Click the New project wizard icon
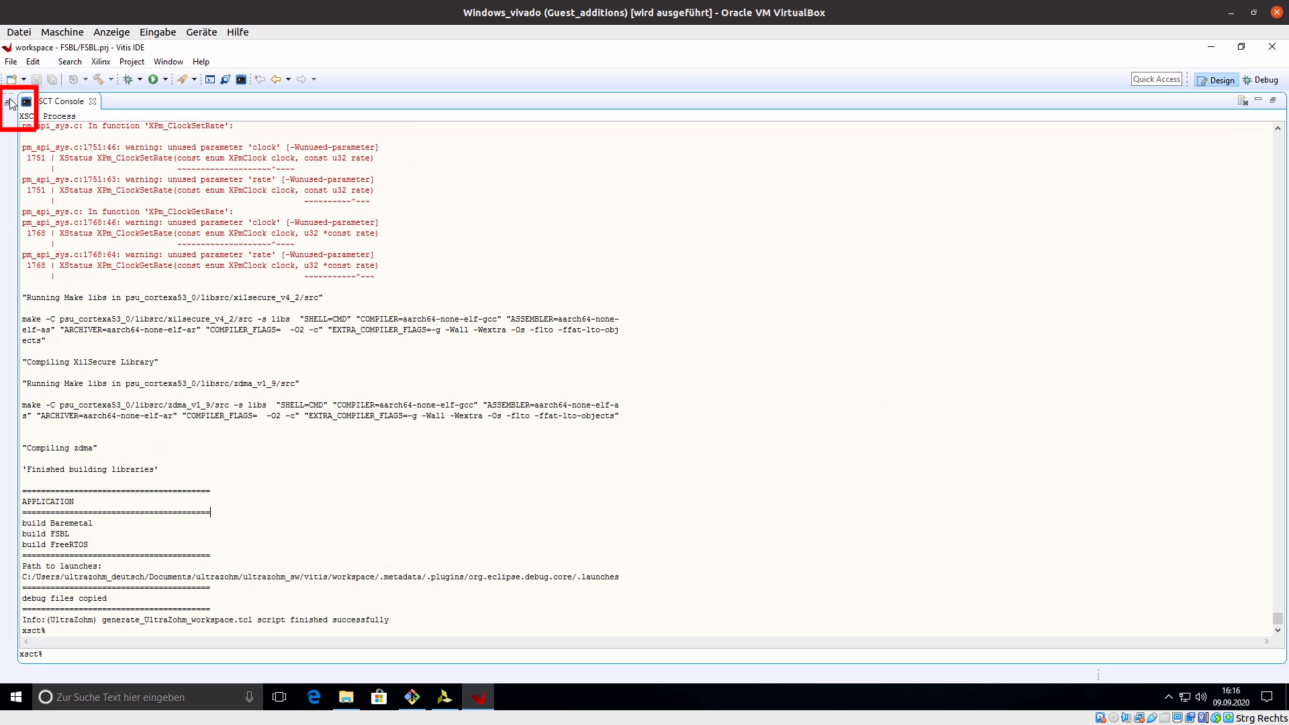The width and height of the screenshot is (1289, 725). 11,79
